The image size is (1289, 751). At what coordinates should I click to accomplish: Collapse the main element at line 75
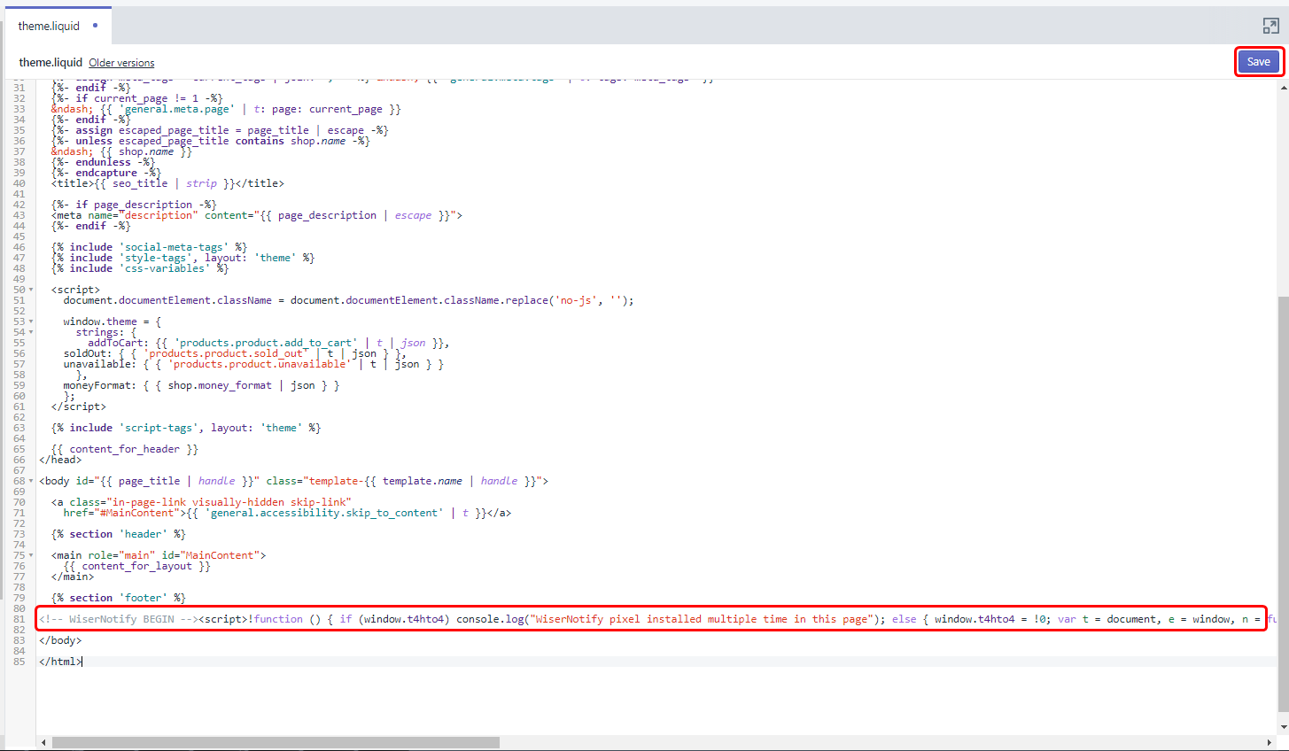pyautogui.click(x=31, y=555)
